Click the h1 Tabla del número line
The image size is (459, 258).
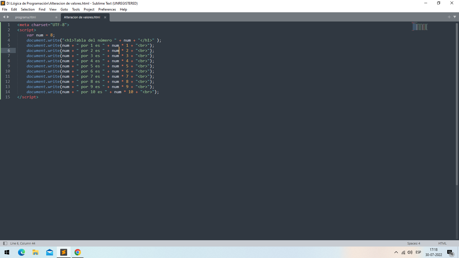click(x=94, y=40)
